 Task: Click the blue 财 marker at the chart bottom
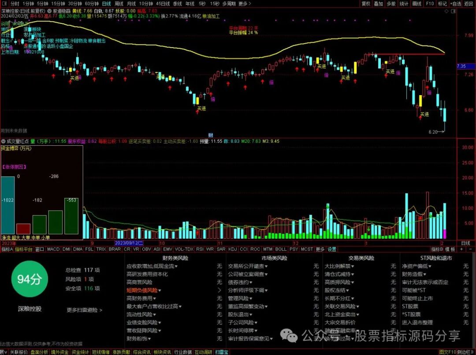coord(211,135)
